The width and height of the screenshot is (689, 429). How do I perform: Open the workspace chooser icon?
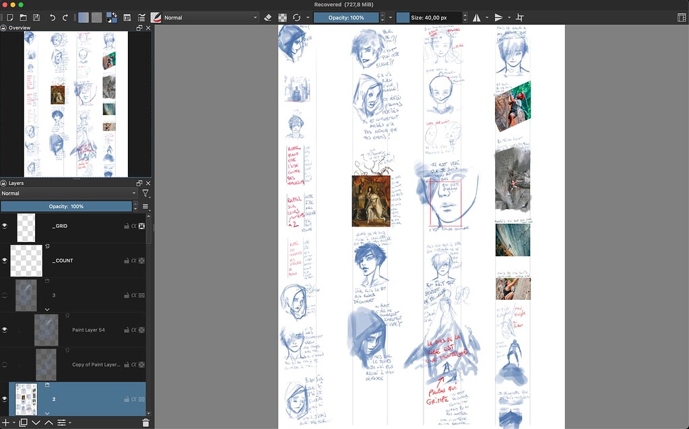[682, 17]
